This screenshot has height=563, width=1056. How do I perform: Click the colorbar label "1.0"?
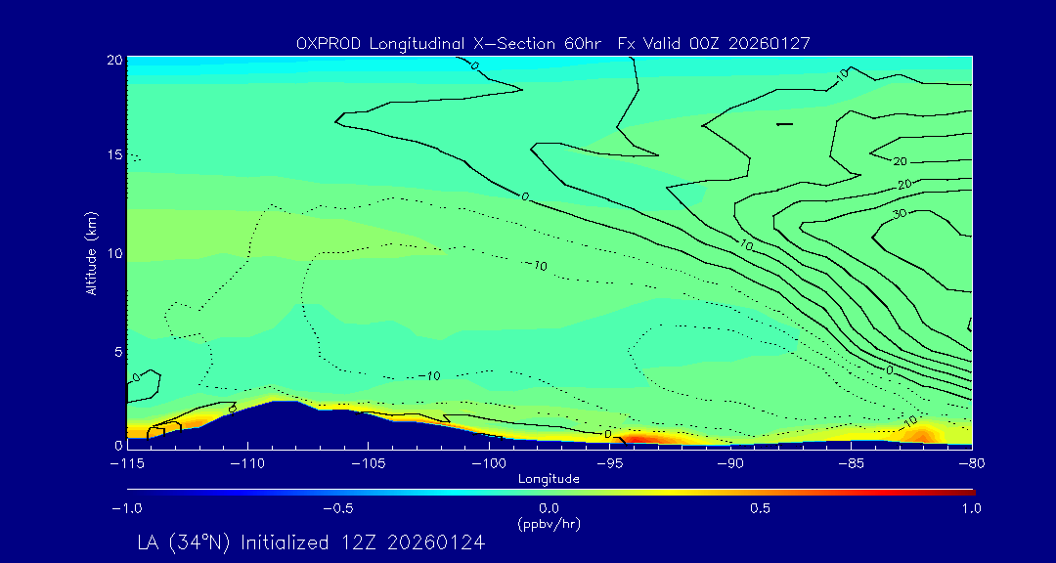click(972, 508)
